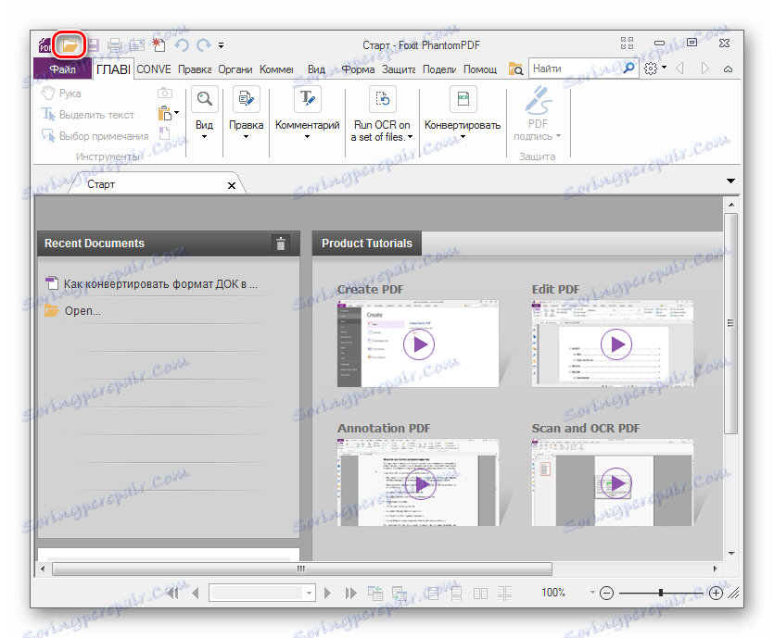This screenshot has width=774, height=638.
Task: Play the Annotation PDF tutorial video
Action: pos(421,484)
